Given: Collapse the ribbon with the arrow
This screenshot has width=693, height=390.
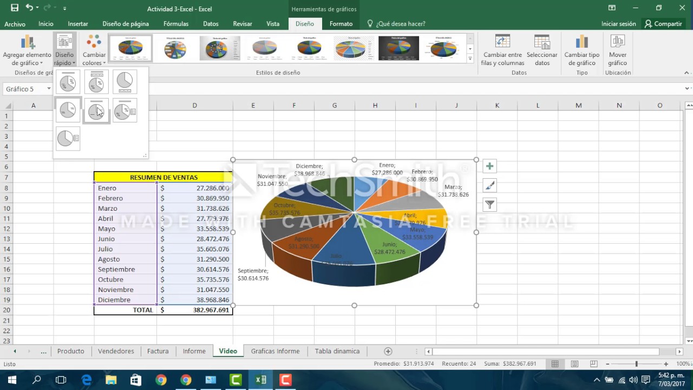Looking at the screenshot, I should tap(687, 73).
